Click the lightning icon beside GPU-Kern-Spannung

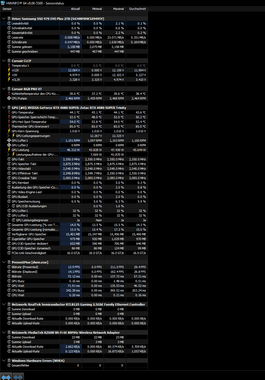click(x=9, y=131)
